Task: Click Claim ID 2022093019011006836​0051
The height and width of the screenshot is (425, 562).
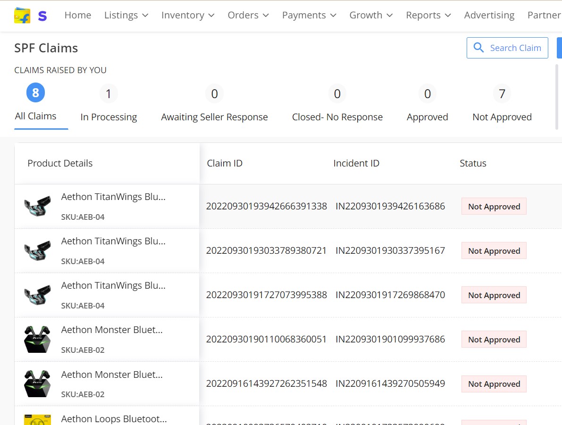Action: click(x=266, y=339)
